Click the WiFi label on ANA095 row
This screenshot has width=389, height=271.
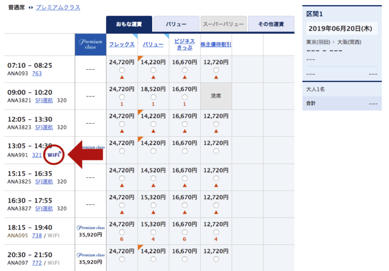(x=53, y=236)
